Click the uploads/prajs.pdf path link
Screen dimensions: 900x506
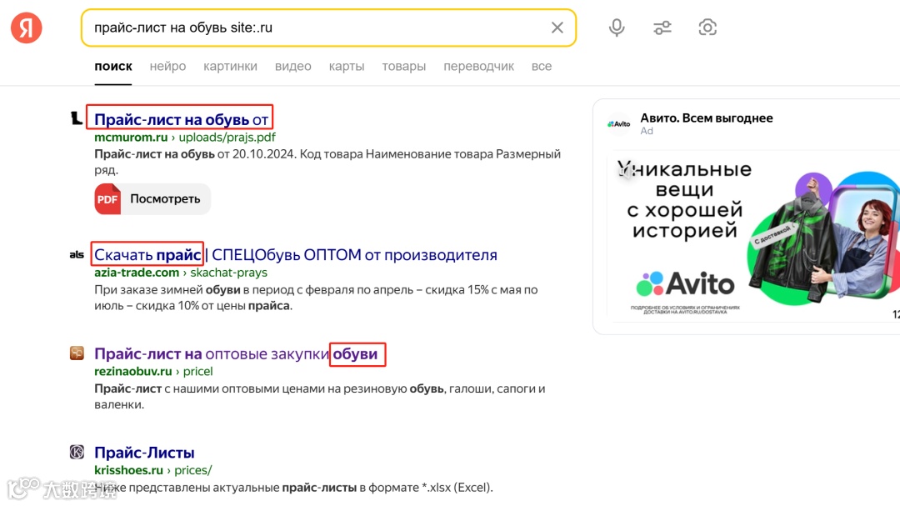pos(227,138)
